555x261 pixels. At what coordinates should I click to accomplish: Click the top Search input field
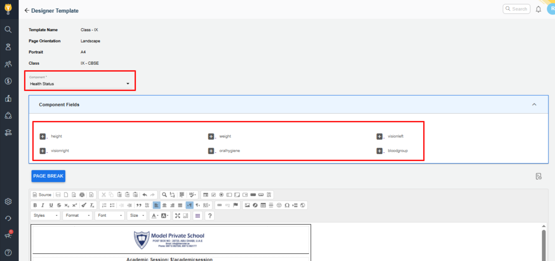point(517,9)
